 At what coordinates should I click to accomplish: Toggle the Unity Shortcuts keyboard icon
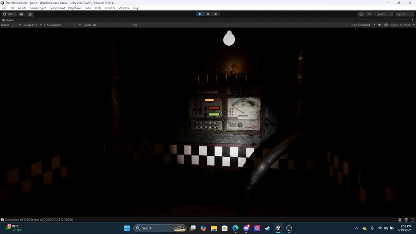tap(386, 25)
